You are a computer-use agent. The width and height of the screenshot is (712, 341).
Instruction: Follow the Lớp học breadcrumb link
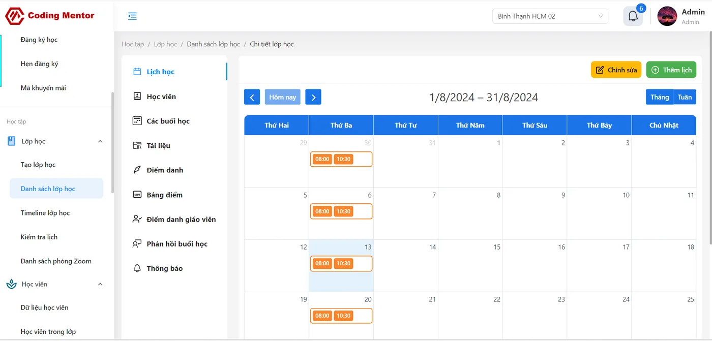pos(166,44)
